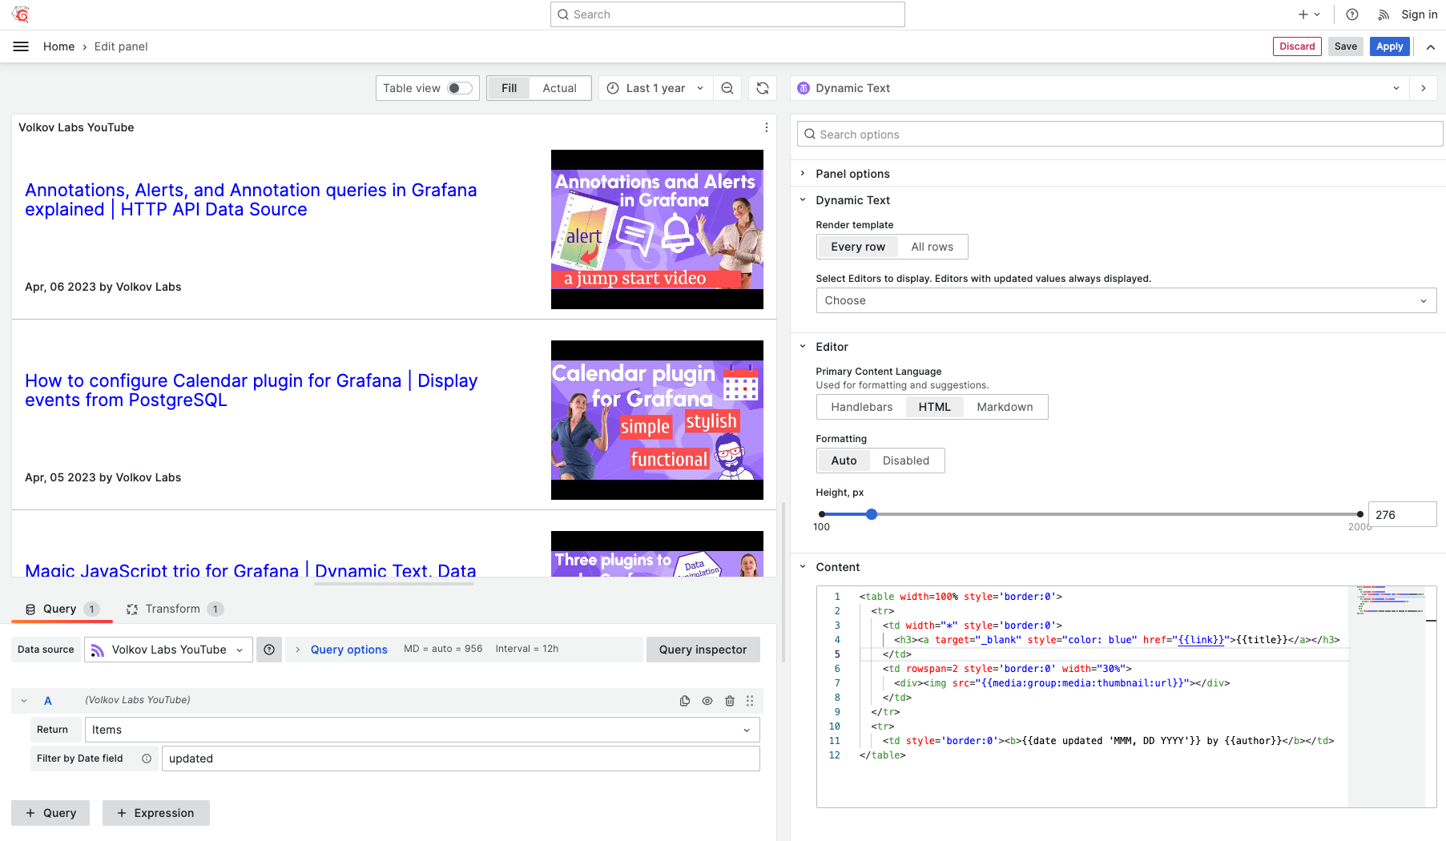Screen dimensions: 1446x841
Task: Click the zoom out time range icon
Action: (727, 88)
